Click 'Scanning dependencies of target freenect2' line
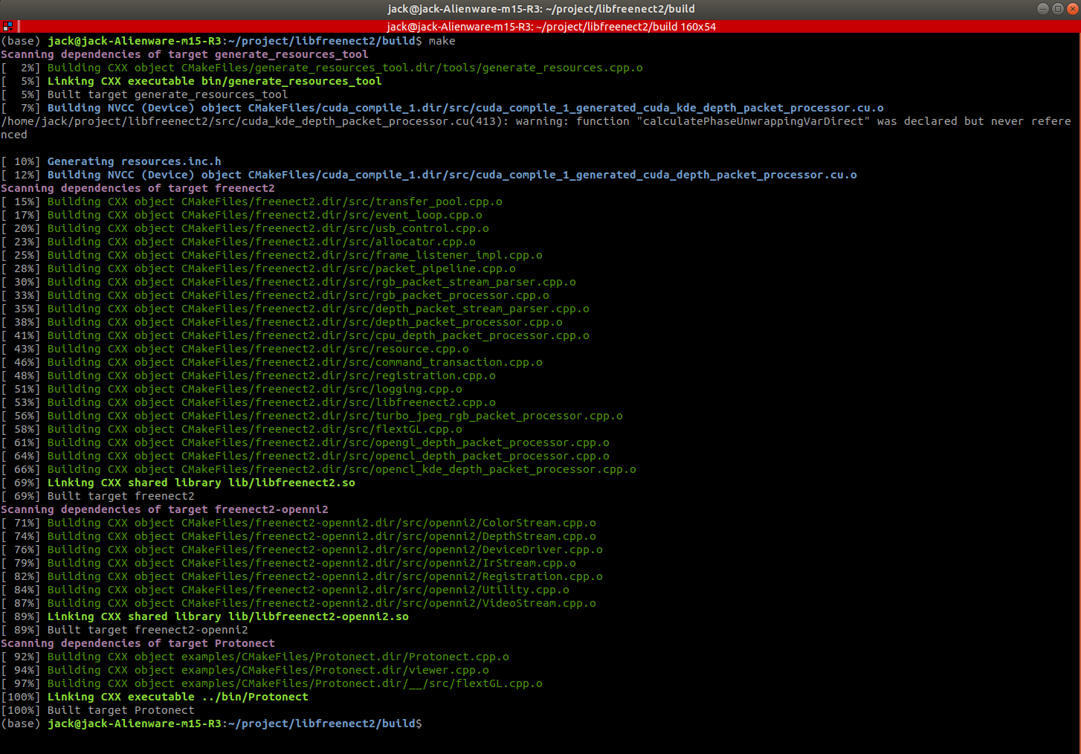The image size is (1081, 754). coord(138,188)
